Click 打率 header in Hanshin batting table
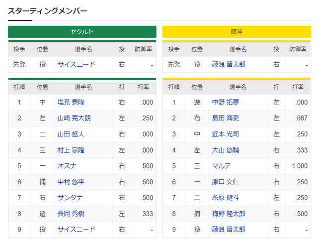The width and height of the screenshot is (318, 245). click(x=298, y=87)
